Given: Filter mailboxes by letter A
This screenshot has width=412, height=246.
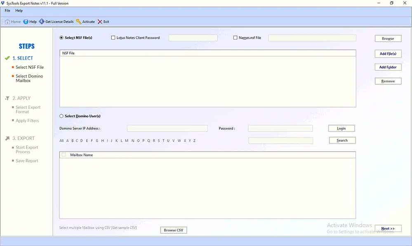Looking at the screenshot, I should (x=68, y=141).
